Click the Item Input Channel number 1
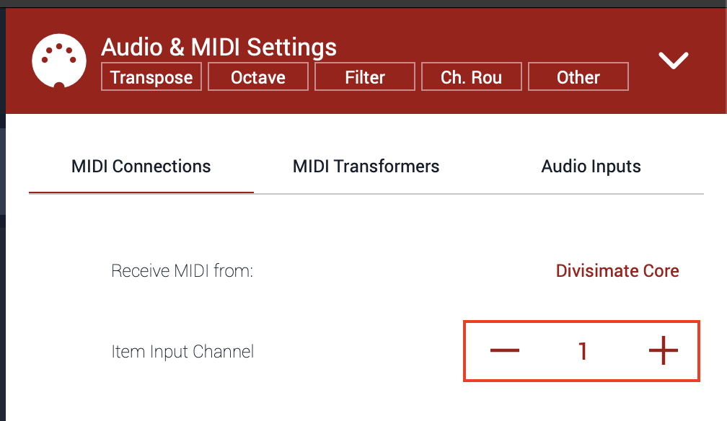Screen dimensions: 727x421 tap(583, 351)
